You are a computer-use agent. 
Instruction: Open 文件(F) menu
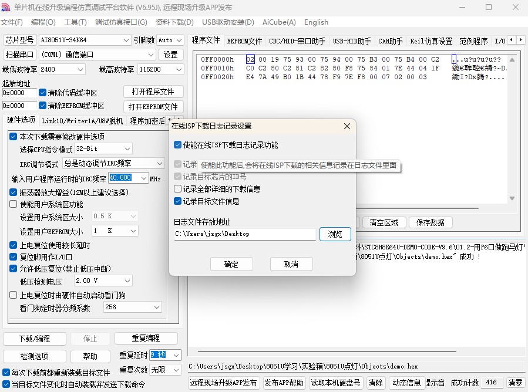[12, 22]
